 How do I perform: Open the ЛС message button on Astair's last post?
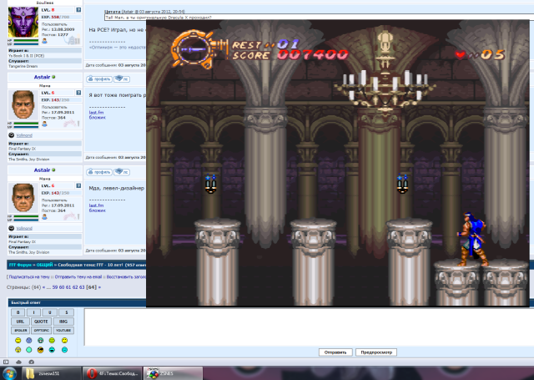point(122,172)
